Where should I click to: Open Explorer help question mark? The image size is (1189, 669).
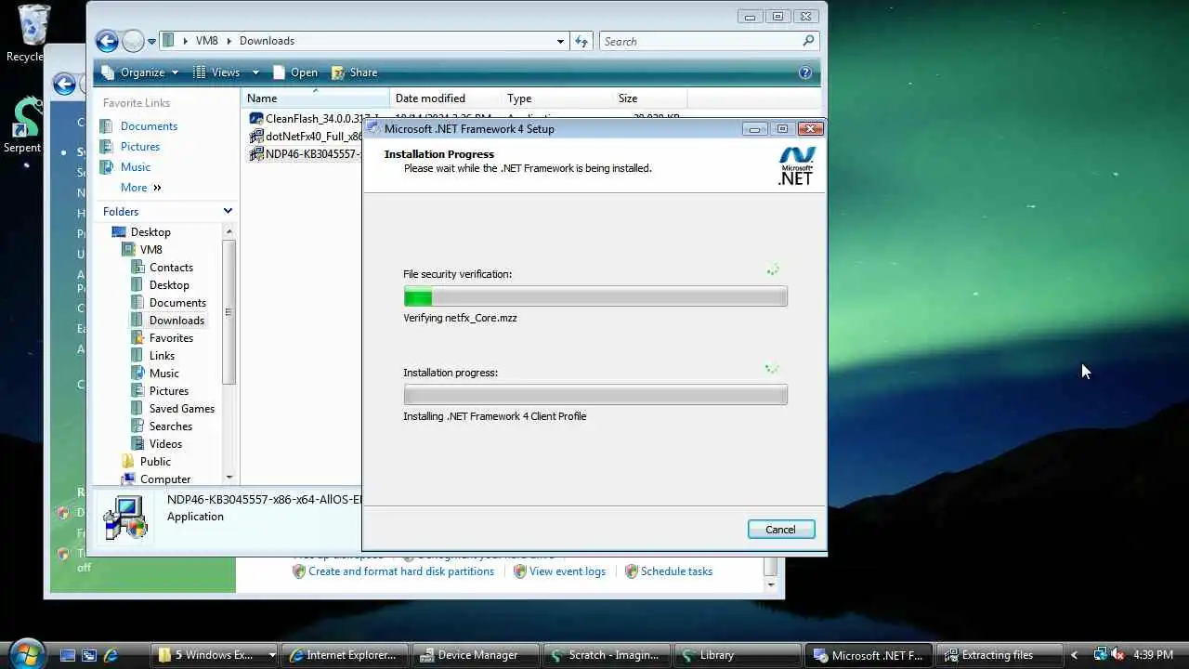(805, 72)
